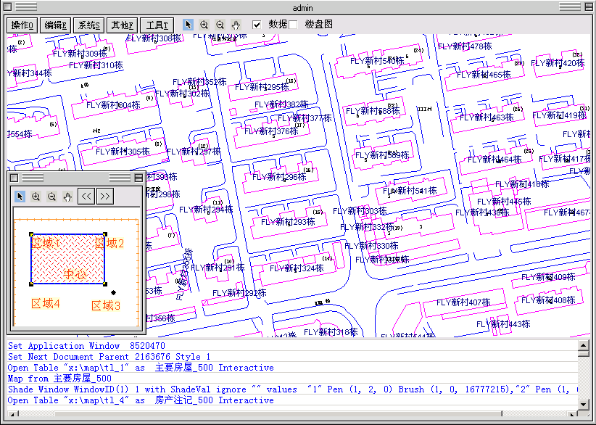Click the 区域2 label in overview
The width and height of the screenshot is (596, 425).
109,243
